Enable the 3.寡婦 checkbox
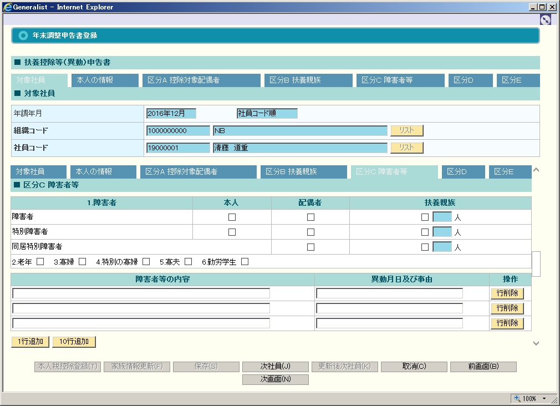Image resolution: width=560 pixels, height=406 pixels. (82, 261)
